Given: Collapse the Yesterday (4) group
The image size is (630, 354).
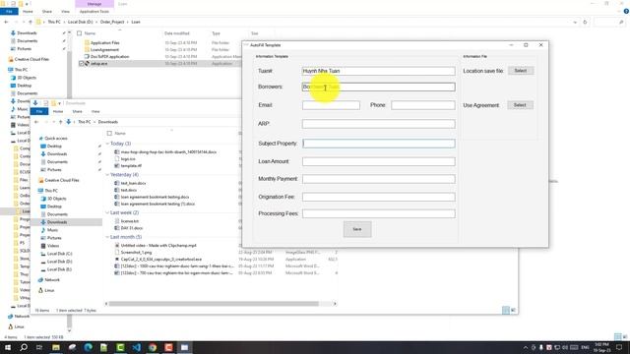Looking at the screenshot, I should tap(107, 175).
